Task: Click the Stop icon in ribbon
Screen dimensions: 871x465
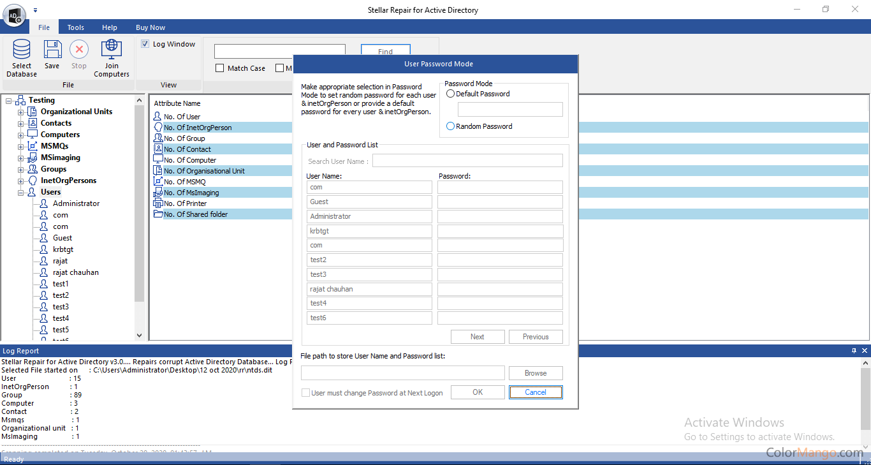Action: point(79,50)
